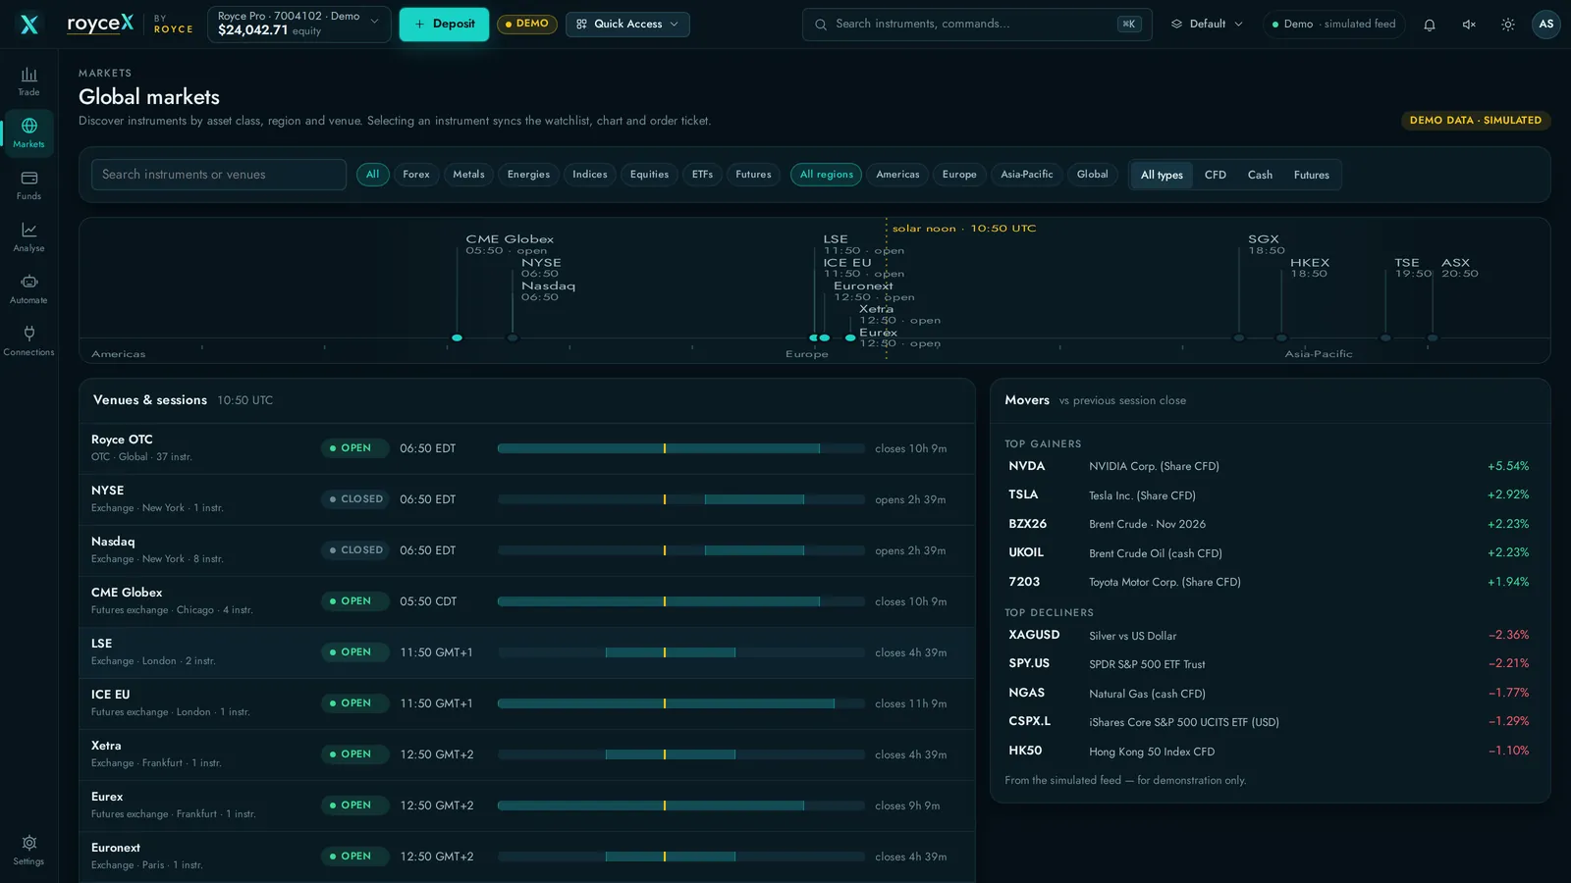1571x883 pixels.
Task: Open the Markets globe icon
Action: pos(28,132)
